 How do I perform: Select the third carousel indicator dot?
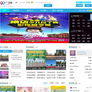pos(33,41)
